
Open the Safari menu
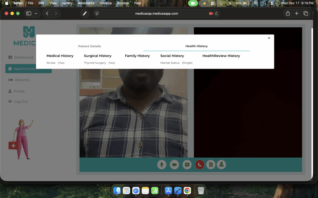18,3
